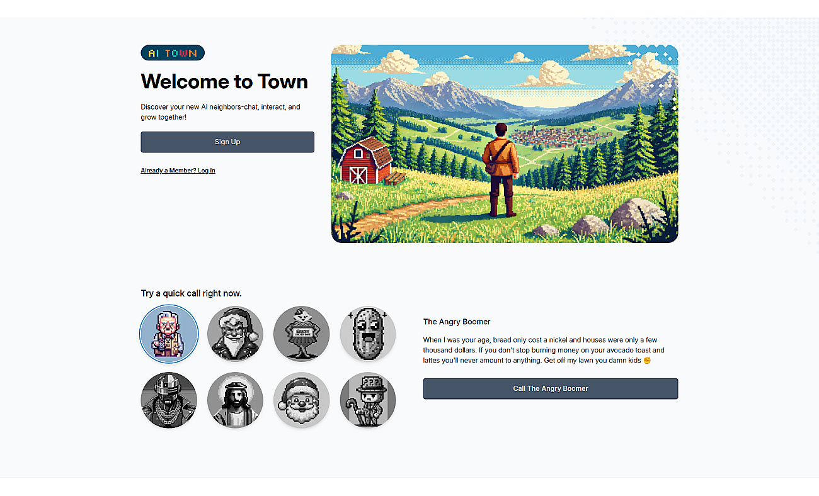Pick the Costco sign character avatar

[302, 334]
